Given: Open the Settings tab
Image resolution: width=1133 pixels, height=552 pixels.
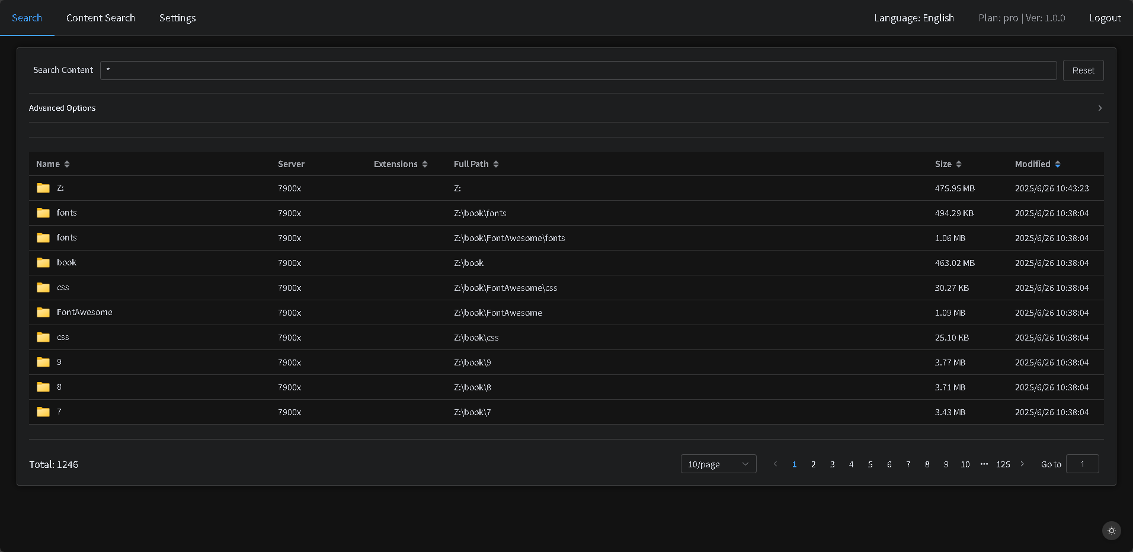Looking at the screenshot, I should [x=177, y=18].
